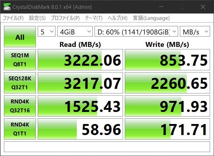Open the 言語(Language) menu
This screenshot has height=156, width=214.
[151, 18]
